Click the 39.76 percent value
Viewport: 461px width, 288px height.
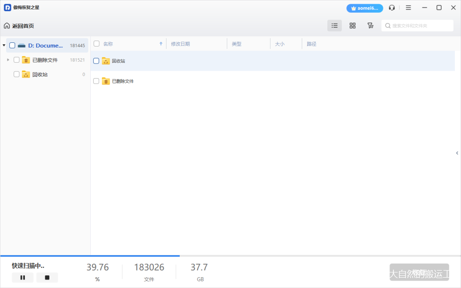click(98, 267)
